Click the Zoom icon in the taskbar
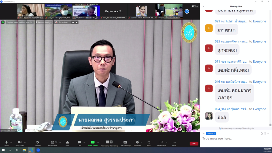 (x=38, y=150)
